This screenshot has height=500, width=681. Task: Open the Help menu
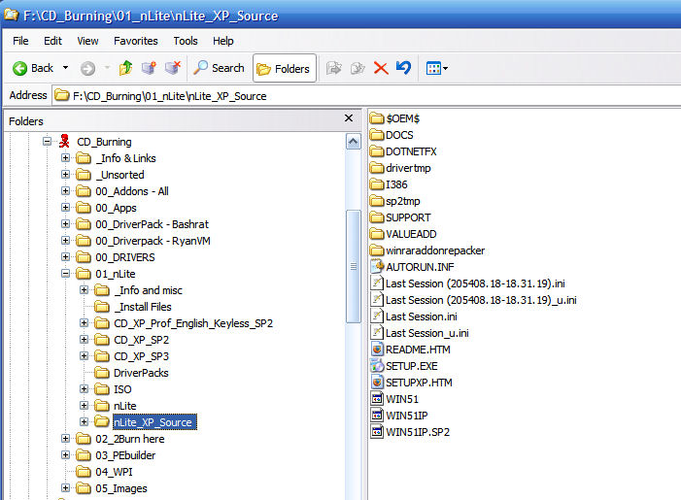click(x=222, y=41)
